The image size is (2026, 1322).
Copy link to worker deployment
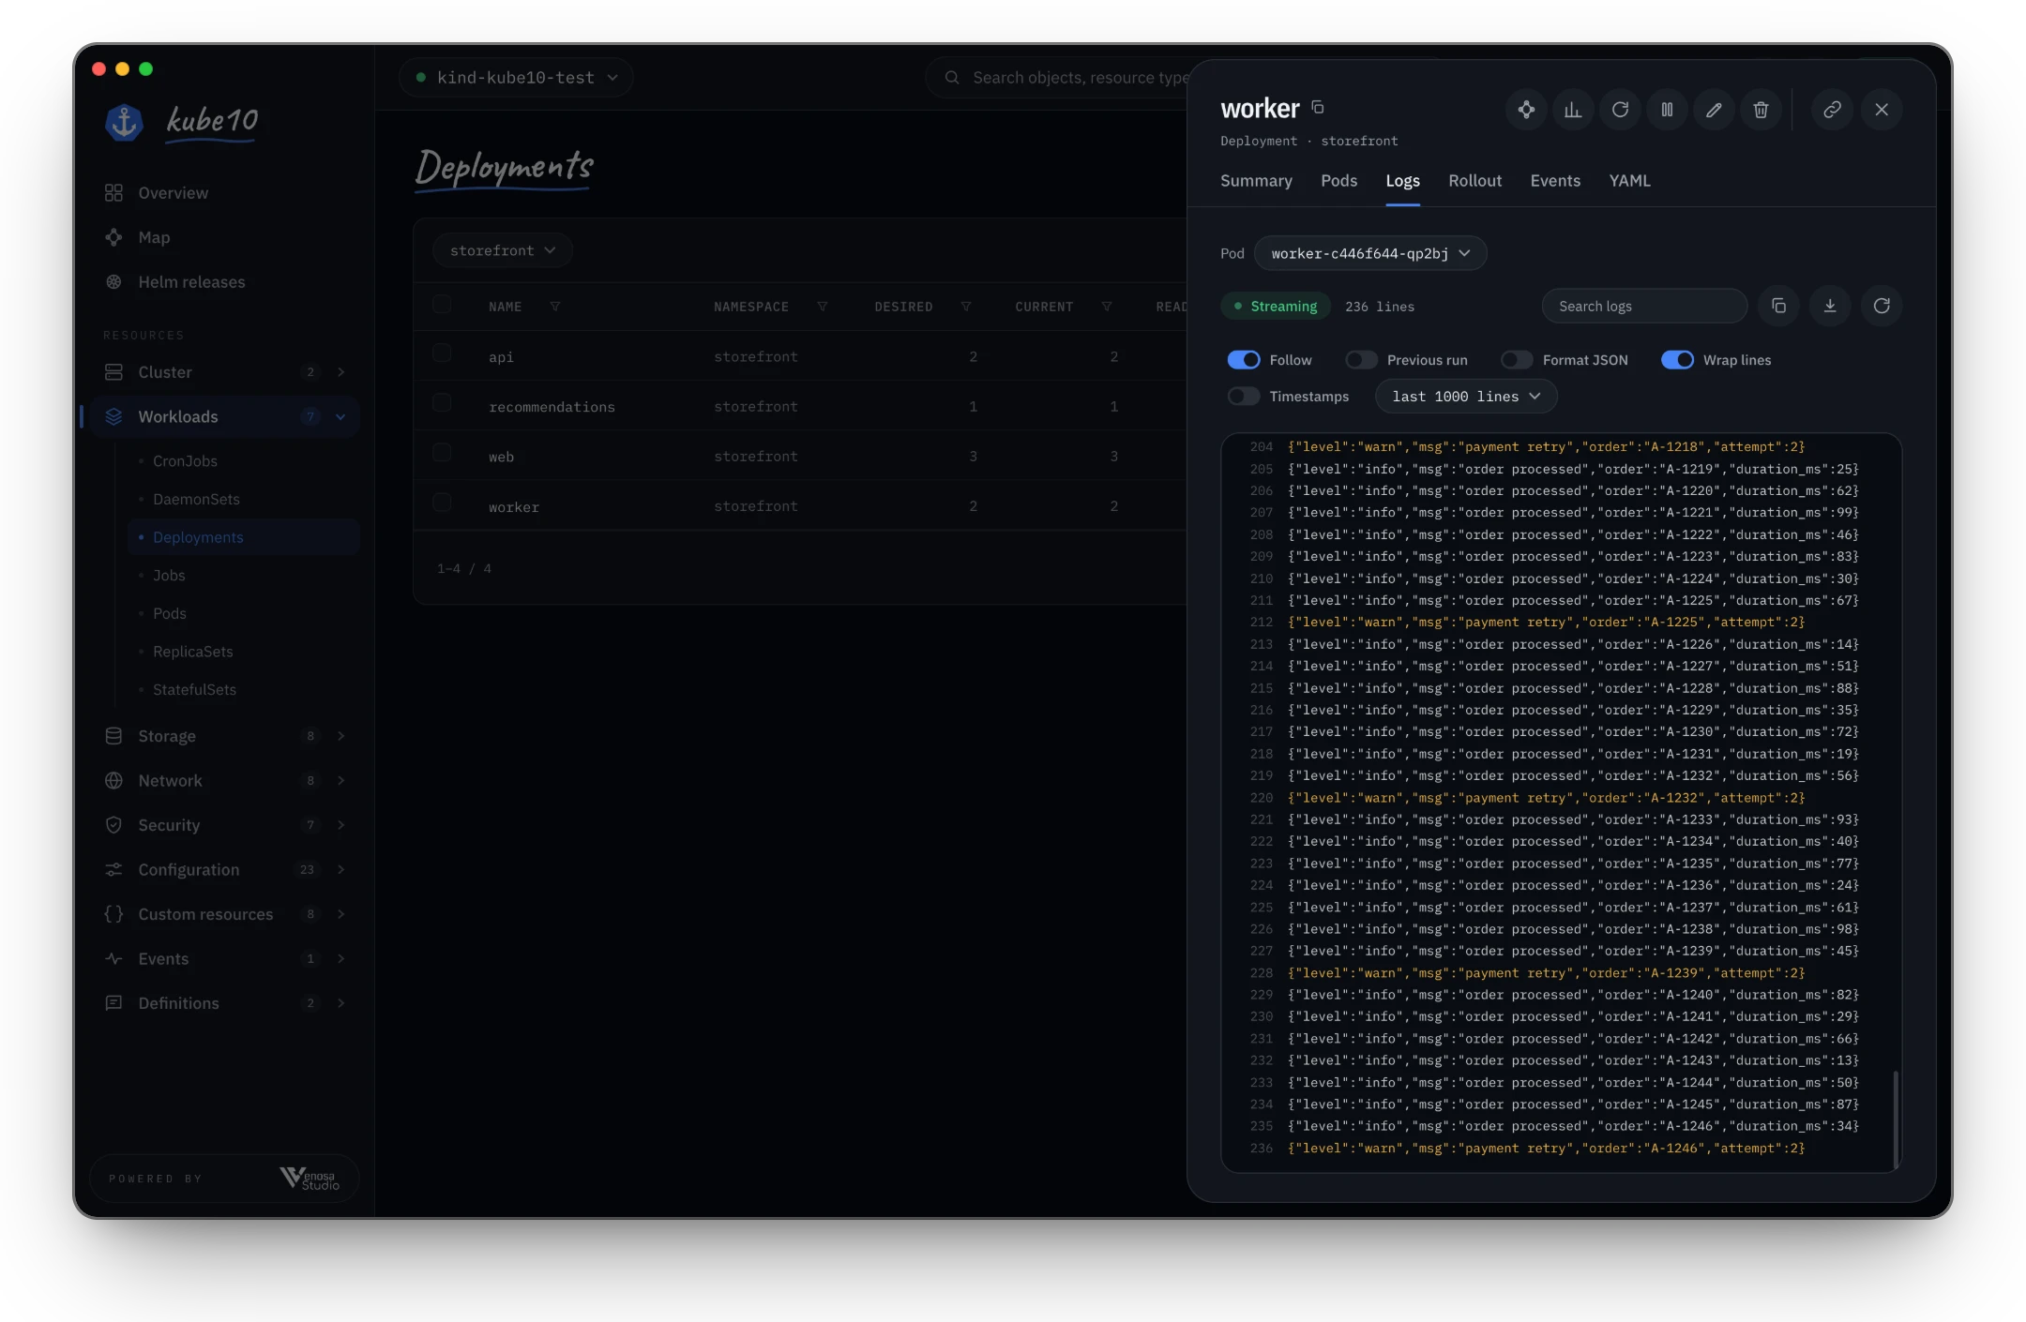pyautogui.click(x=1832, y=110)
